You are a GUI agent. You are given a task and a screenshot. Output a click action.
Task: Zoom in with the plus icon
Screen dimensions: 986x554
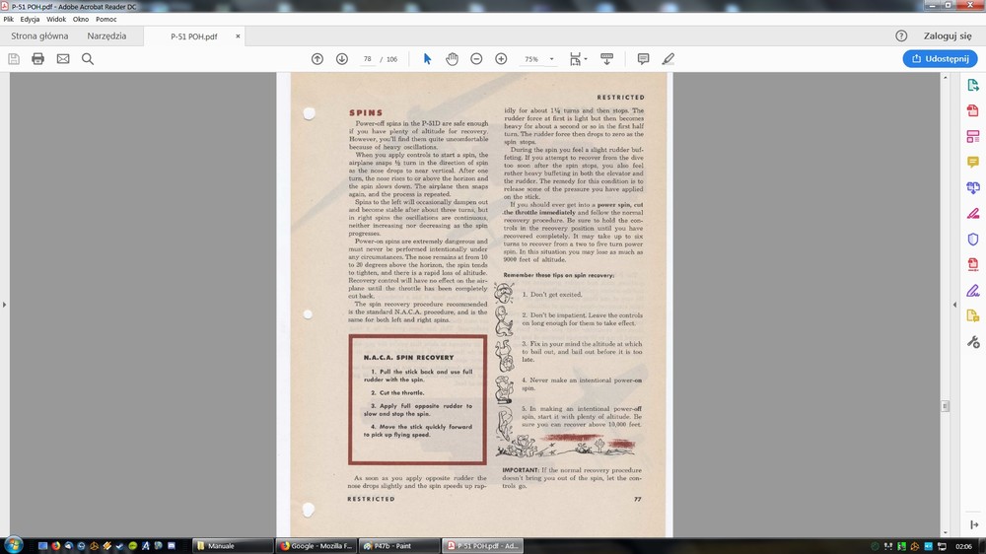(x=501, y=59)
